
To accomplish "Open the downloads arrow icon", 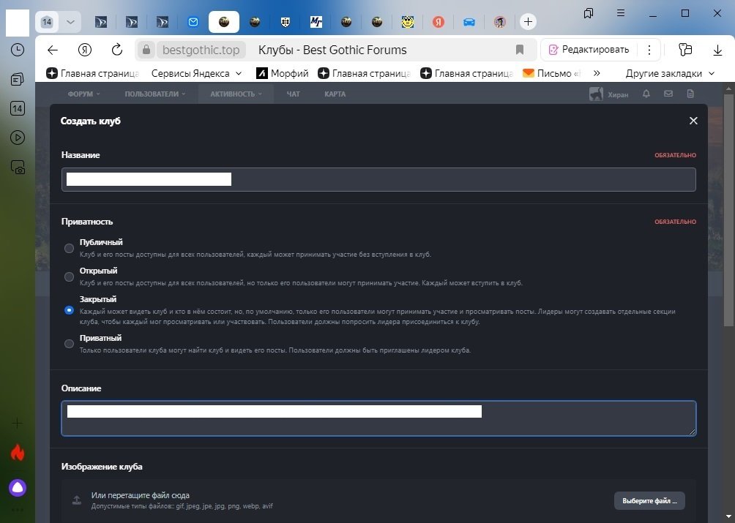I will (717, 50).
